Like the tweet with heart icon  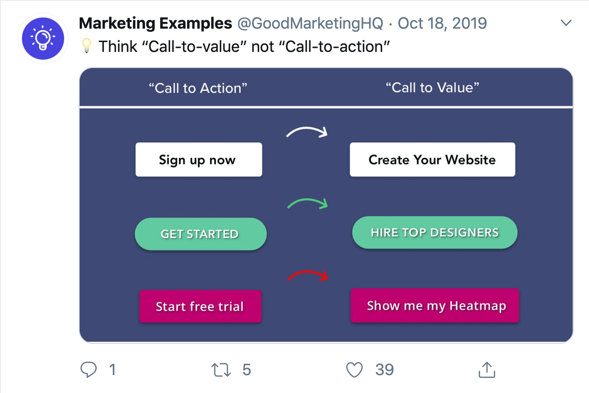(x=354, y=370)
